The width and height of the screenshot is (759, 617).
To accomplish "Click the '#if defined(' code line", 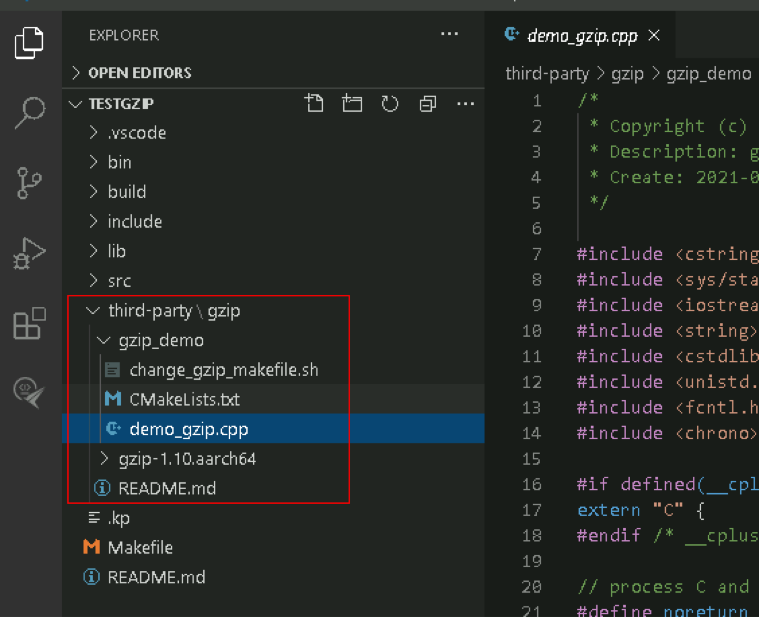I will [668, 485].
